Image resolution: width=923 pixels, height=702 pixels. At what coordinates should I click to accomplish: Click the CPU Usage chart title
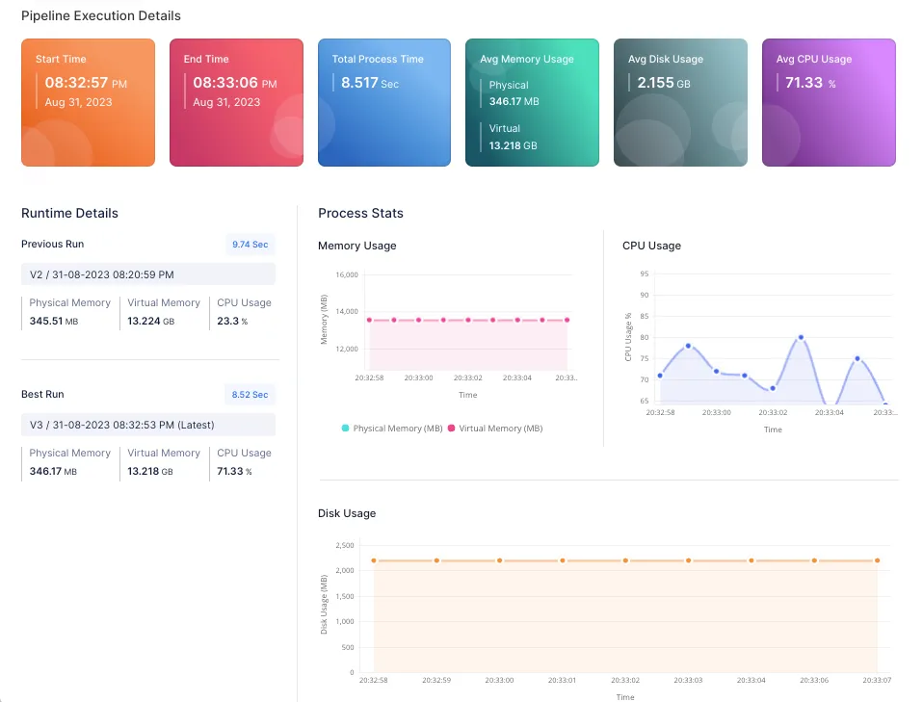[x=651, y=246]
